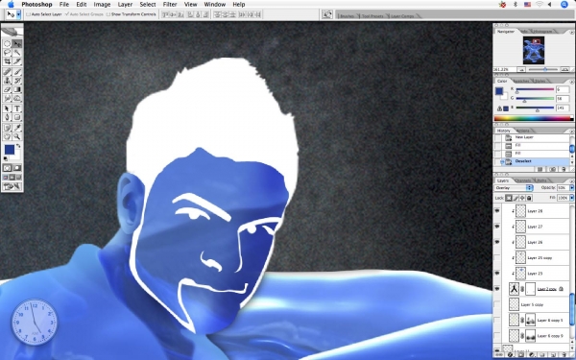576x360 pixels.
Task: Click Navigator zoom-in button
Action: point(565,69)
